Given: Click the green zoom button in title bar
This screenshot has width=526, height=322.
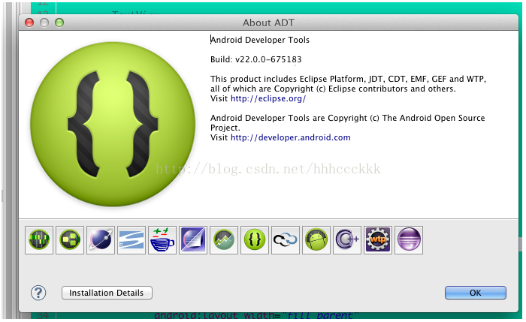Looking at the screenshot, I should (x=59, y=23).
